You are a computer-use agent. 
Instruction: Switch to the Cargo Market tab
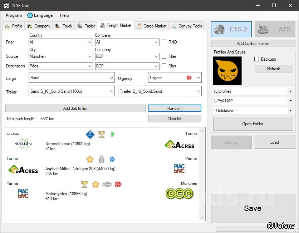[151, 26]
